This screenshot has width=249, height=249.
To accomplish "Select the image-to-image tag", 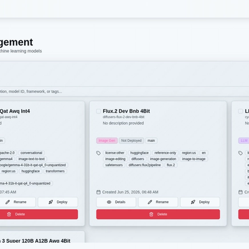I will 194,159.
